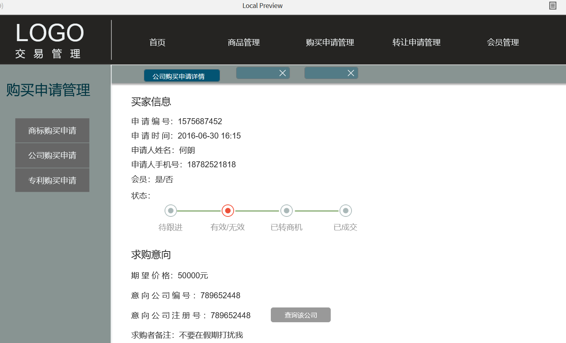Click the 待跟进 status label
This screenshot has width=566, height=343.
pyautogui.click(x=171, y=227)
